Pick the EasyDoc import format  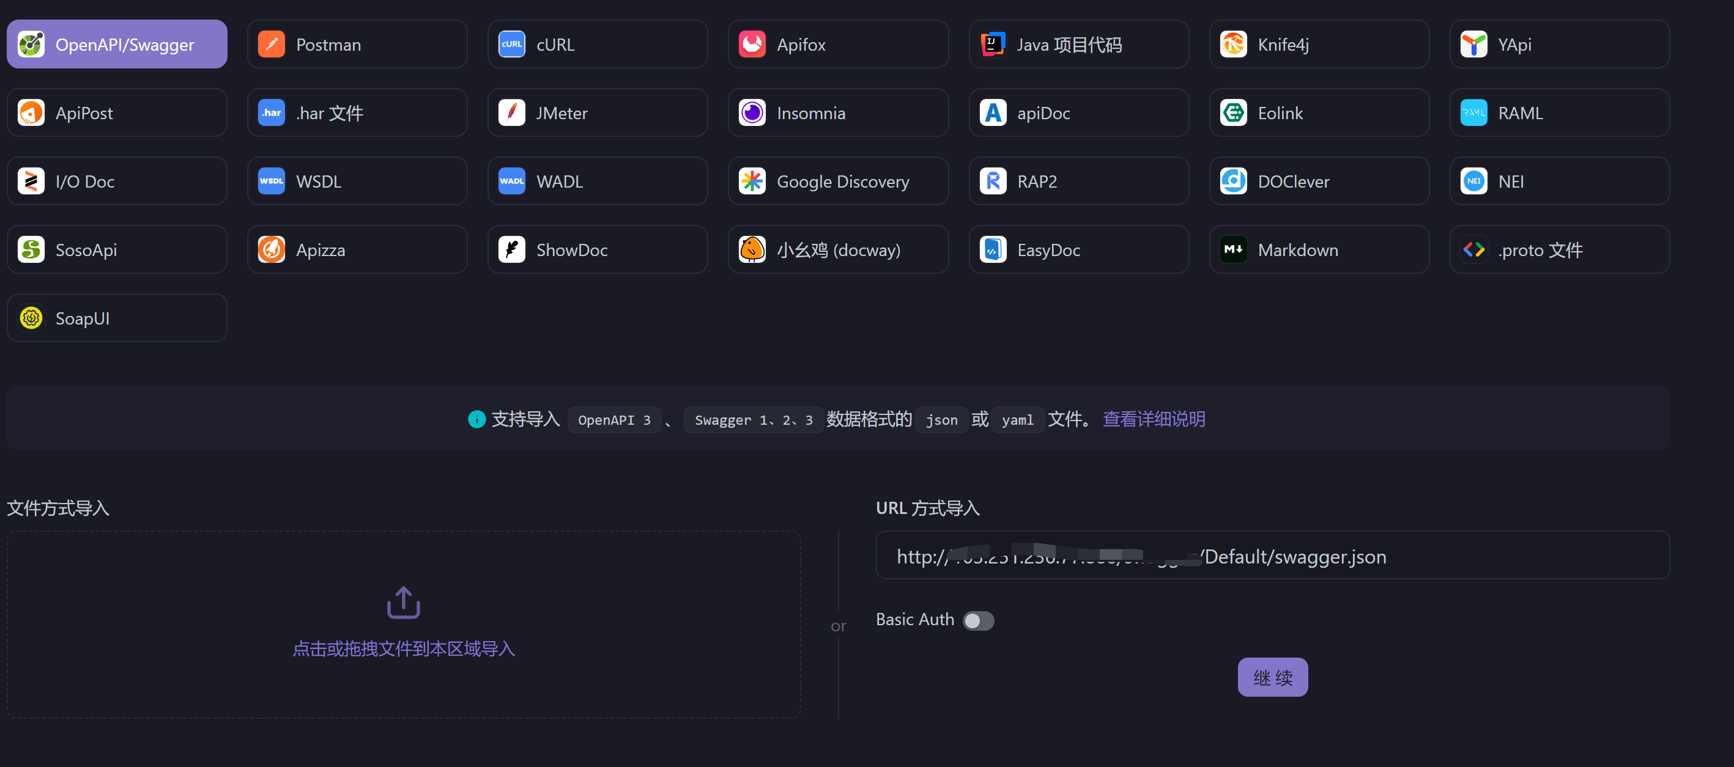coord(1079,249)
